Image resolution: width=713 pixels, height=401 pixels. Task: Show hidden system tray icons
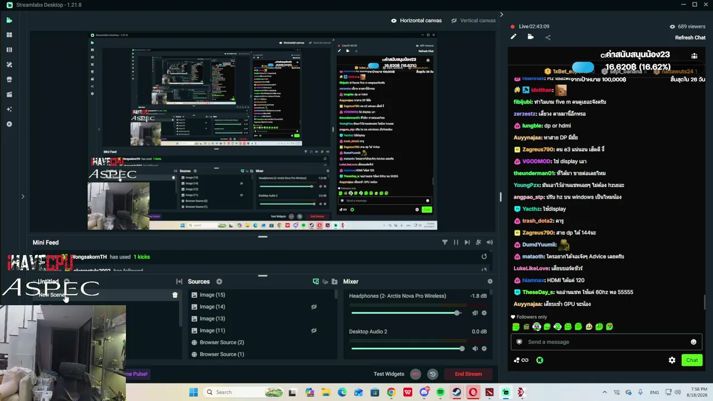[x=604, y=392]
